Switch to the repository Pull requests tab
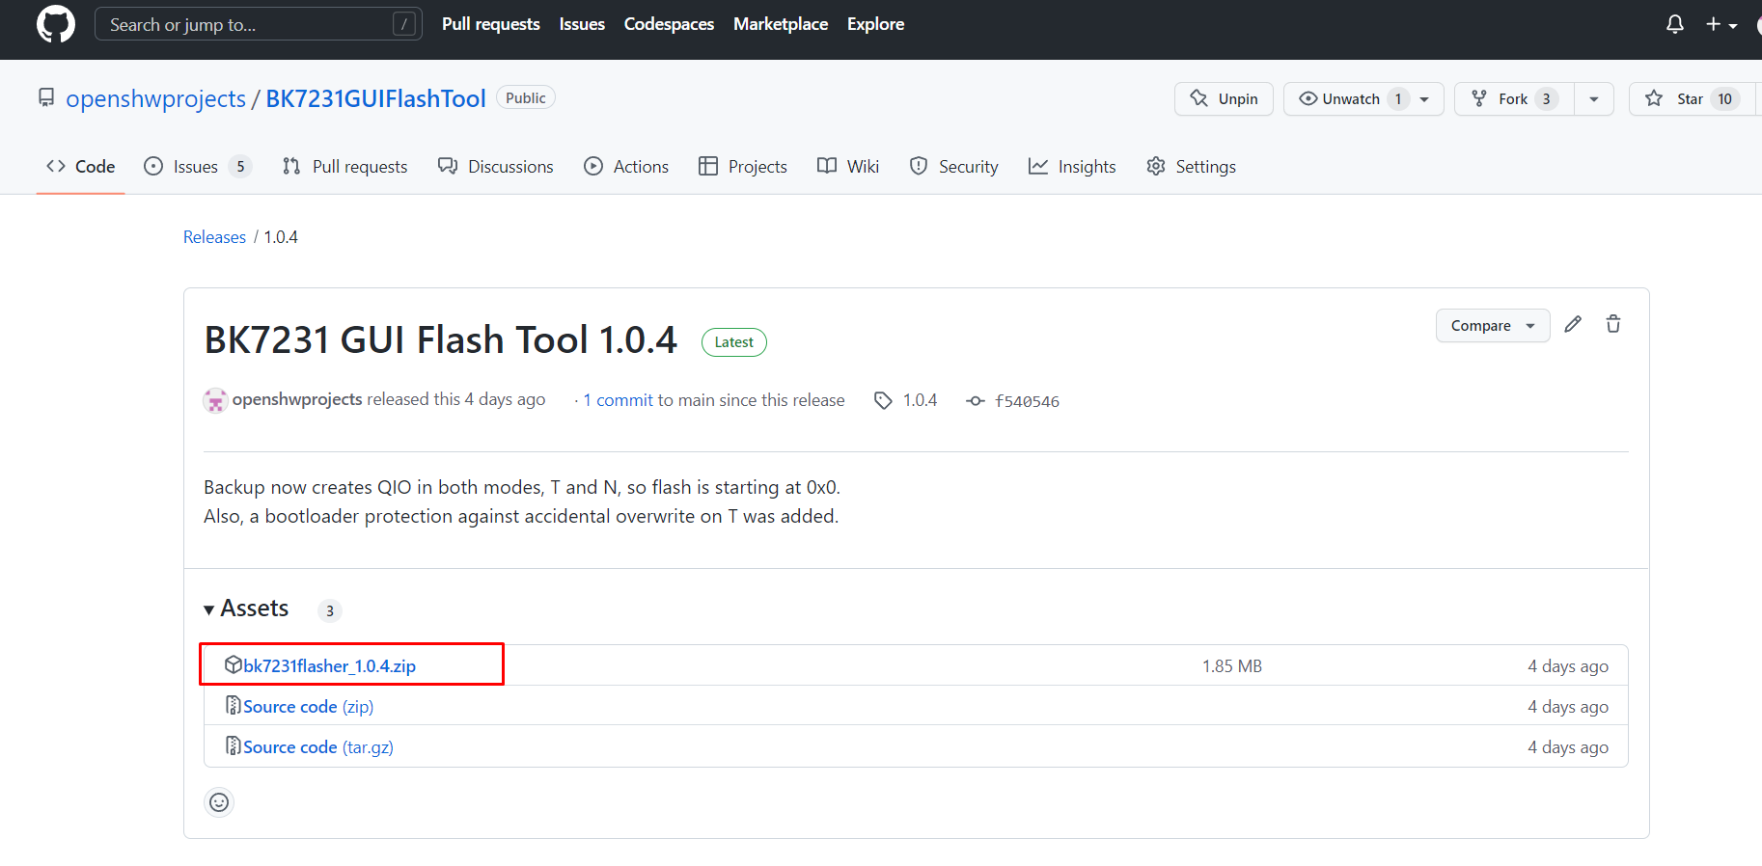 [345, 167]
